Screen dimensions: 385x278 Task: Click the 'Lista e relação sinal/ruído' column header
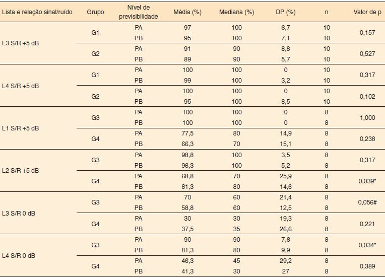click(36, 11)
